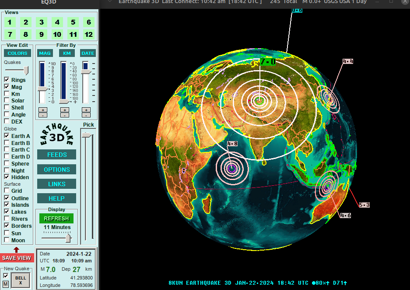Select view preset 11

[73, 34]
